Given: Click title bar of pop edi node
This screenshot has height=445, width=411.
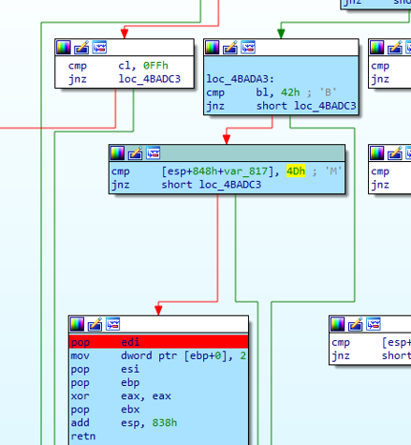Looking at the screenshot, I should (x=158, y=324).
